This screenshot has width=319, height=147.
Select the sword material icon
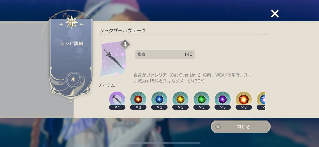pos(117,100)
